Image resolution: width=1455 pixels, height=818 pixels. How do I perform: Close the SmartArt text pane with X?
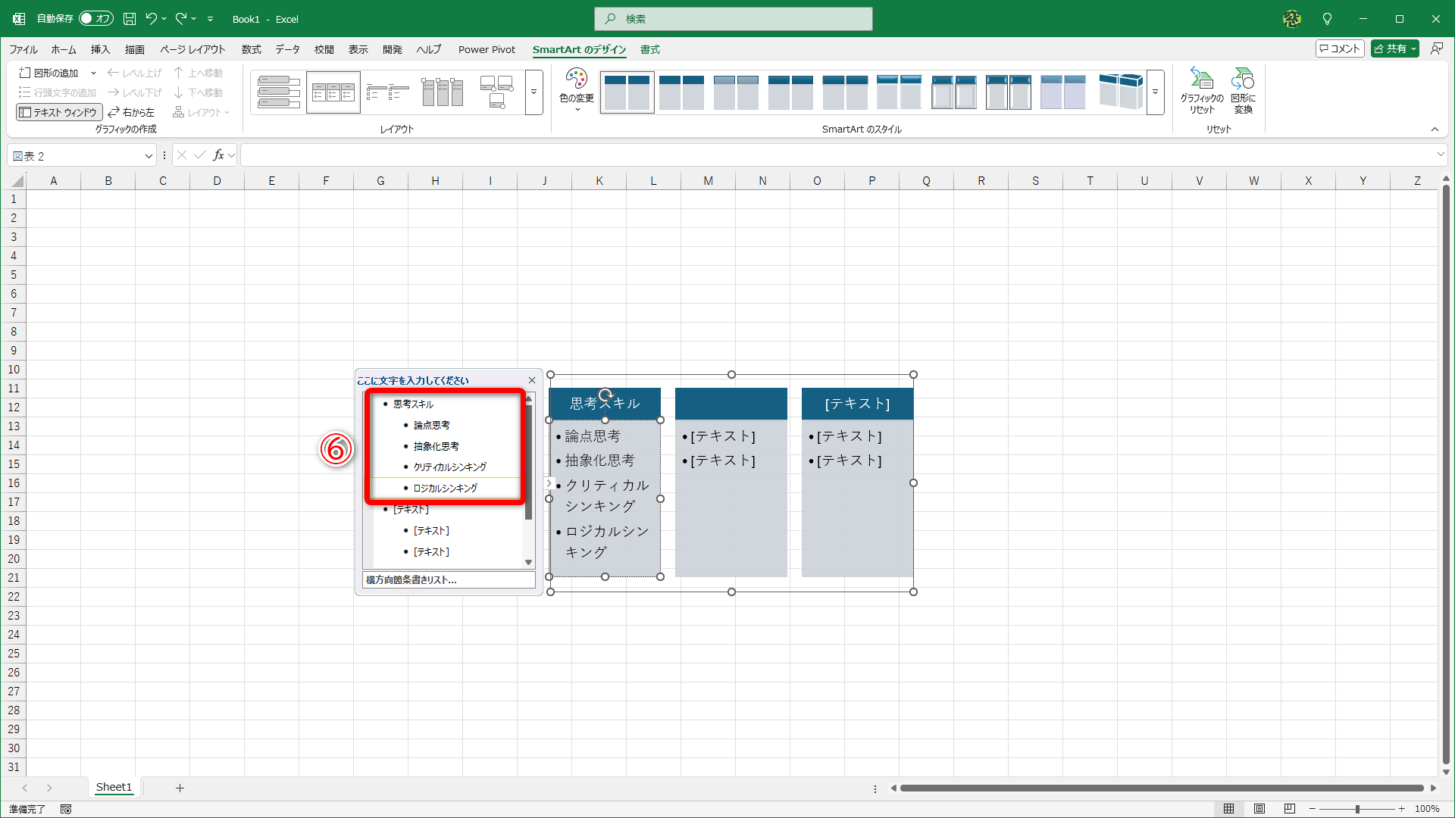[532, 380]
